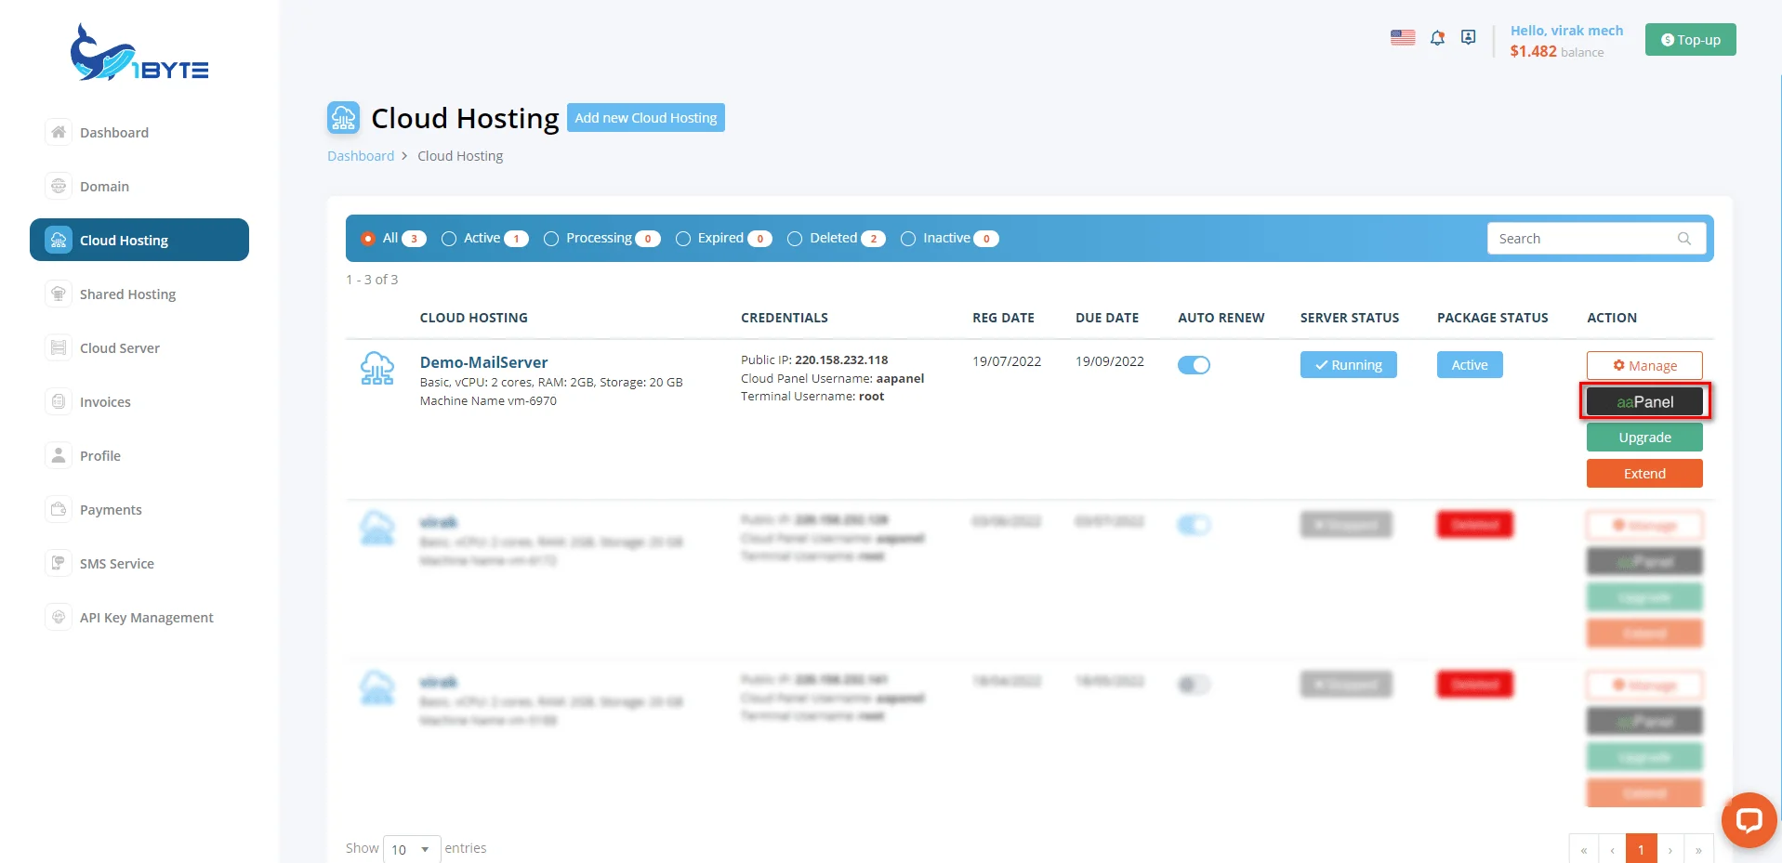This screenshot has width=1782, height=863.
Task: Open language selector US flag
Action: pyautogui.click(x=1403, y=37)
